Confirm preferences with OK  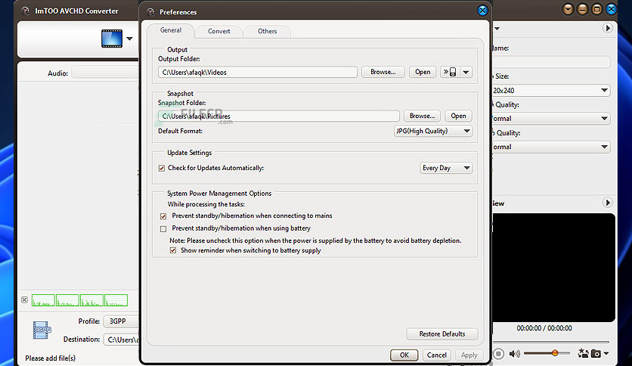click(x=404, y=355)
